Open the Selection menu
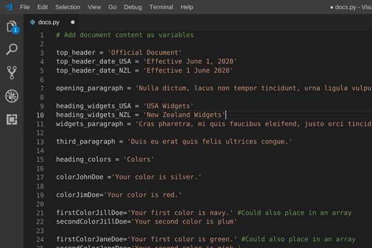 (68, 7)
